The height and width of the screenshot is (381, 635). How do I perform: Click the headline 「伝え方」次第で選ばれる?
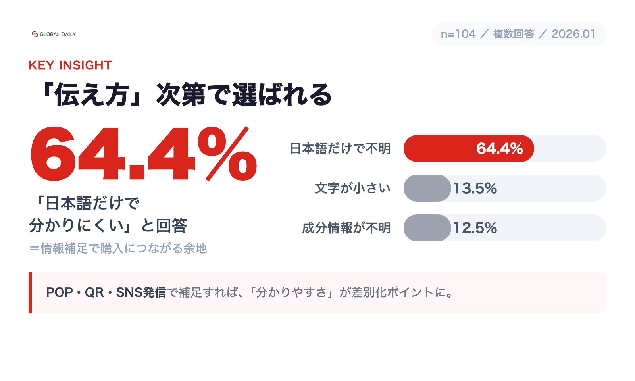tap(185, 95)
